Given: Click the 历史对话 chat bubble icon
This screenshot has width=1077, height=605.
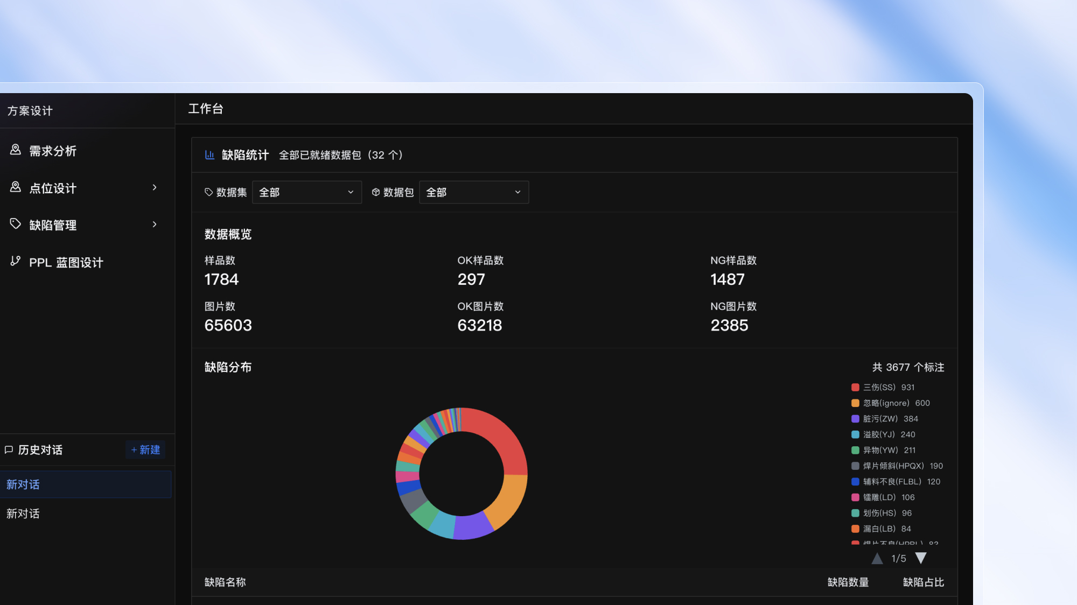Looking at the screenshot, I should pos(9,449).
